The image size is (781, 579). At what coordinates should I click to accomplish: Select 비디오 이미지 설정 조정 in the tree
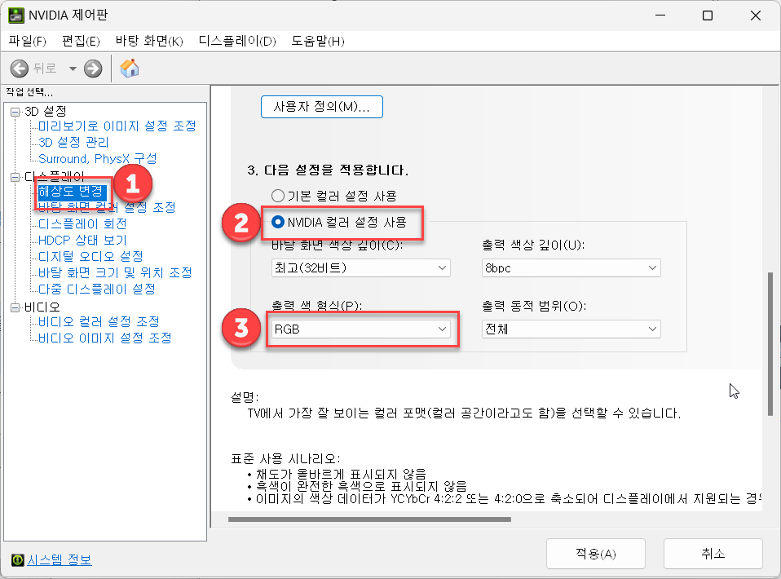tap(105, 338)
